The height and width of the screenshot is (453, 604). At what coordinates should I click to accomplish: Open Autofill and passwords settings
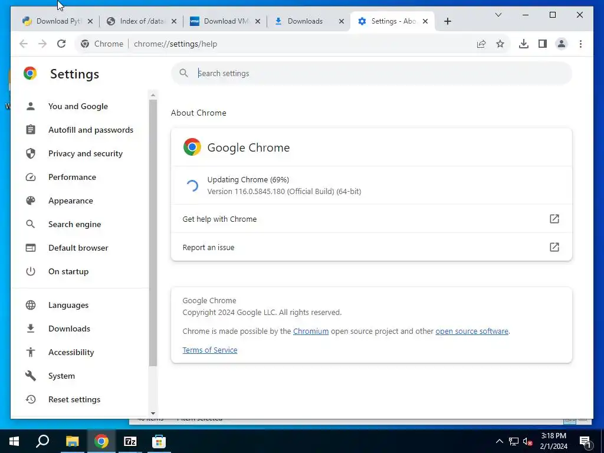tap(91, 130)
